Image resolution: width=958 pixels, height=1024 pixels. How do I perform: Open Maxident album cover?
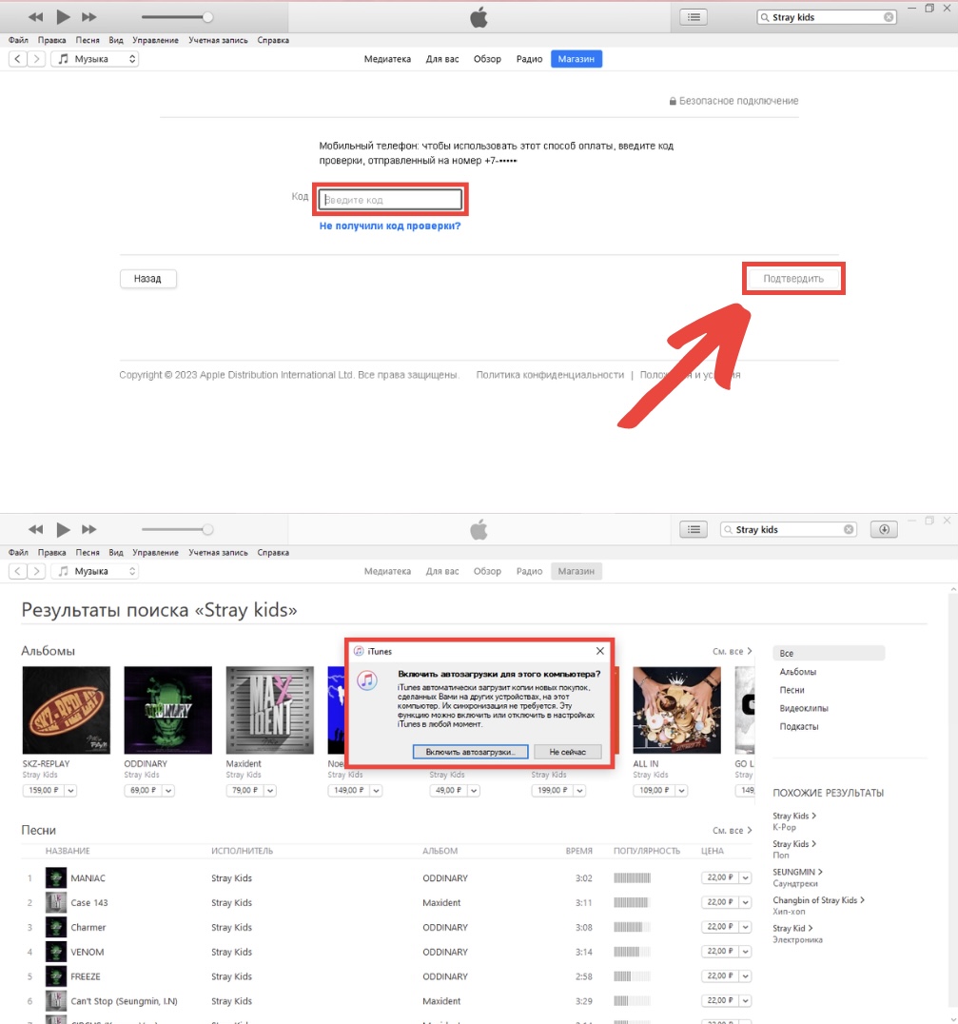[x=269, y=710]
